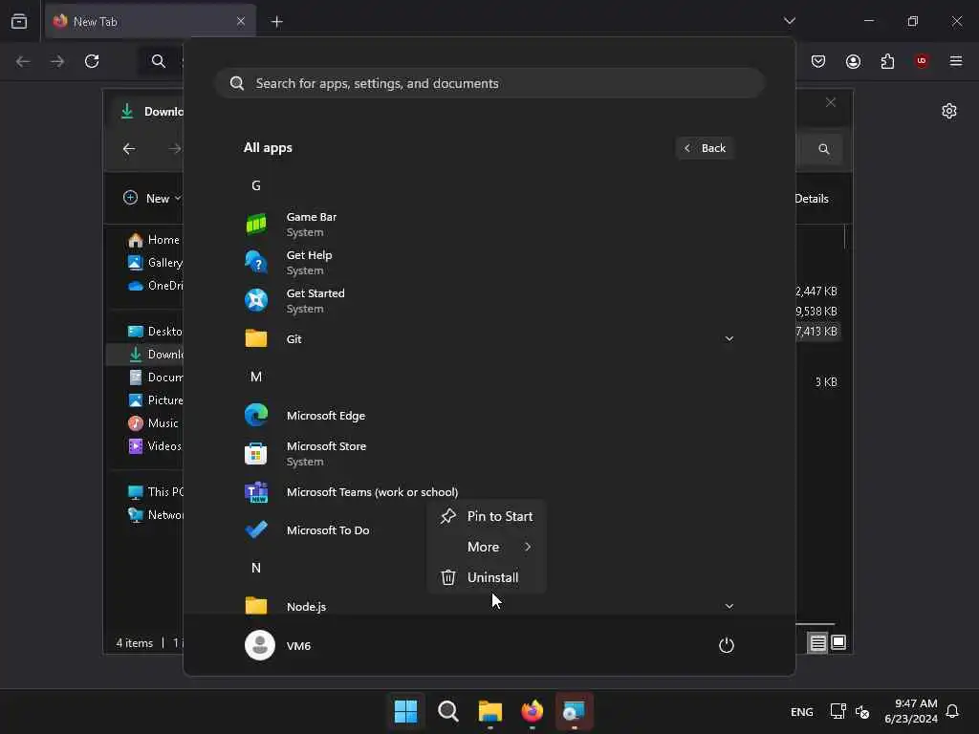Open a new Firefox tab
Image resolution: width=979 pixels, height=734 pixels.
point(276,22)
